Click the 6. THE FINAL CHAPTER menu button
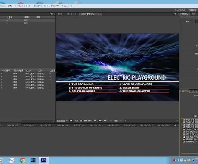Viewport: 198px width, 164px height. [135, 91]
